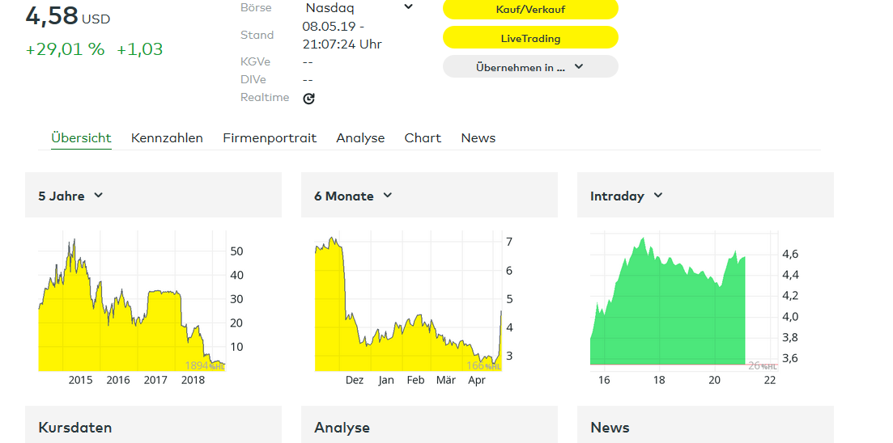Switch to the Kennzahlen tab

point(167,138)
